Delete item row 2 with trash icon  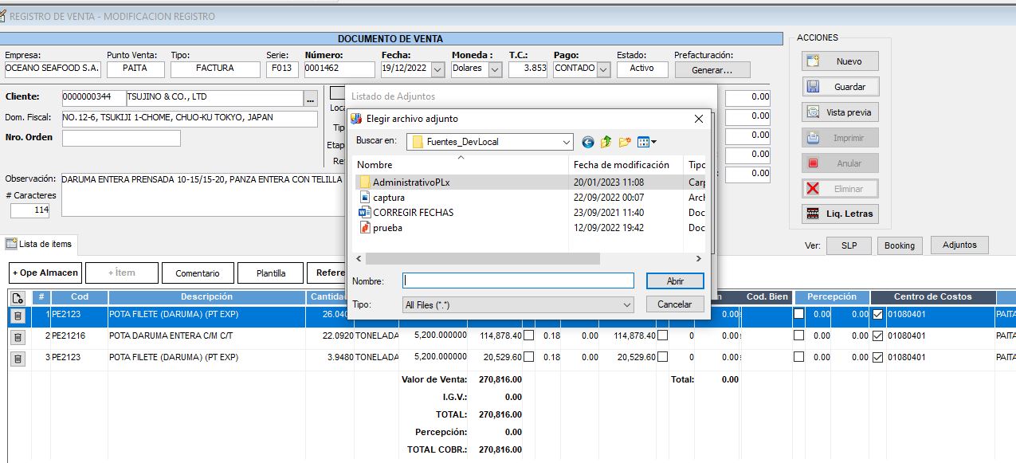(18, 336)
